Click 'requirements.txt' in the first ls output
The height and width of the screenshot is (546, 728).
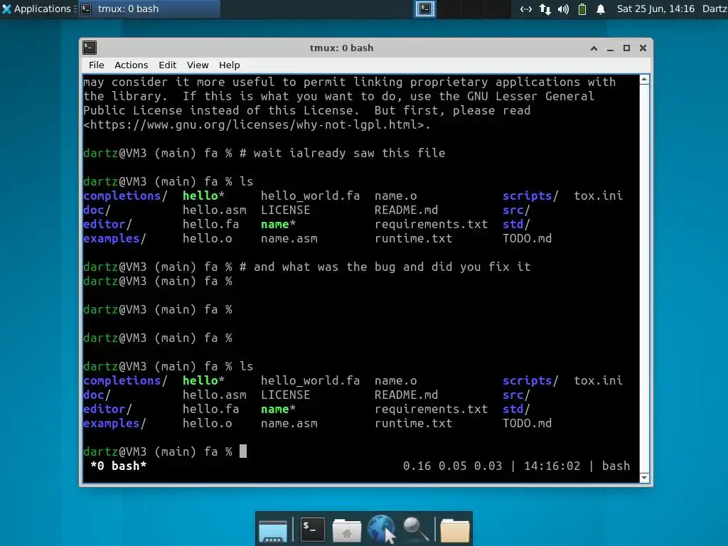[431, 224]
